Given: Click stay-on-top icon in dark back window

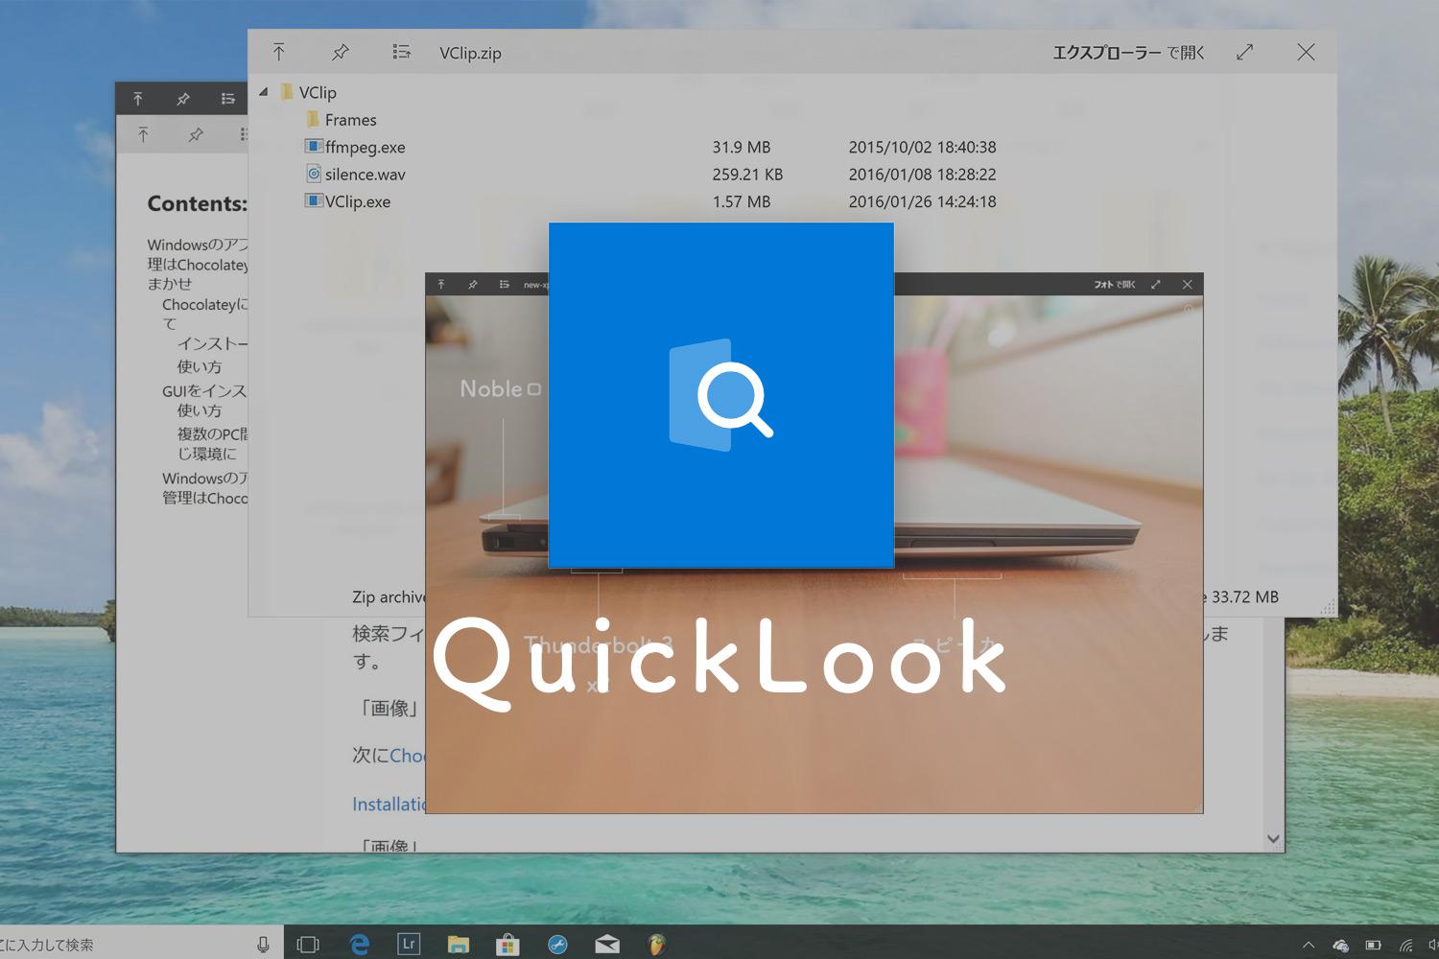Looking at the screenshot, I should (138, 99).
